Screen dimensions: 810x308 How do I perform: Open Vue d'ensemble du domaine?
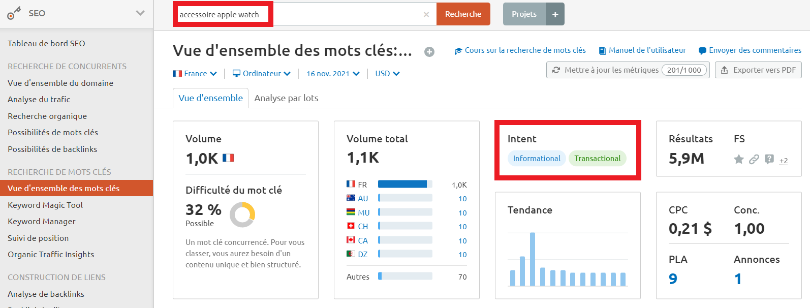point(60,83)
